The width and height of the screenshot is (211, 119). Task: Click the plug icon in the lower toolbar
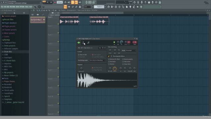click(x=130, y=7)
